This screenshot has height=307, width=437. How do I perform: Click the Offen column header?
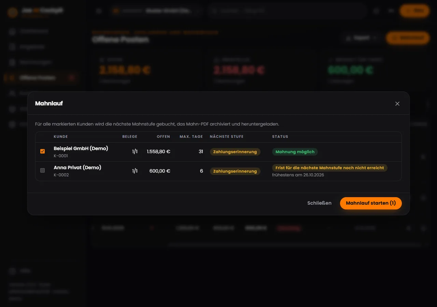[164, 136]
